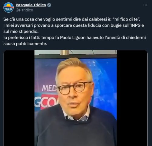Select the @PTridico handle
Viewport: 152px width, 146px height.
click(24, 10)
